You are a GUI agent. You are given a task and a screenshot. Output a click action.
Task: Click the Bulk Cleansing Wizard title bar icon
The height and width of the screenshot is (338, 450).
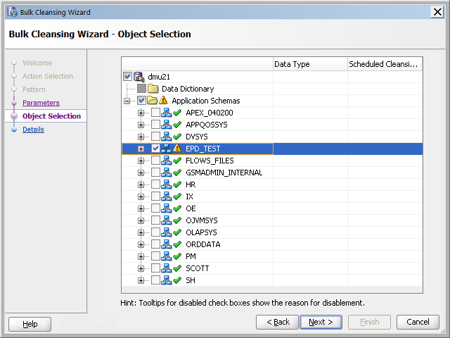coord(11,12)
